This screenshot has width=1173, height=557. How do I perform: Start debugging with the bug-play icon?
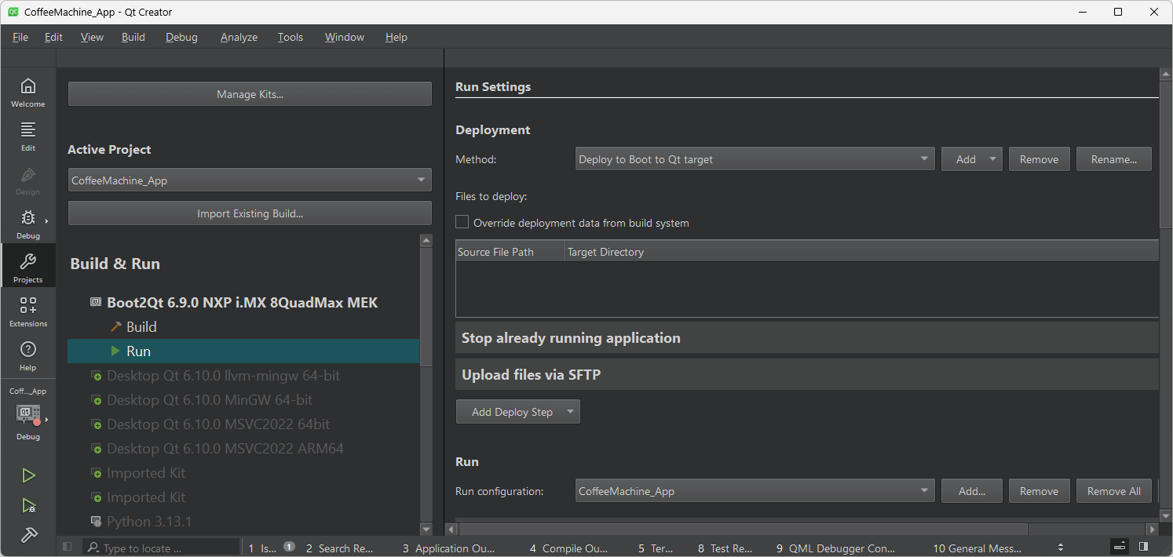28,505
